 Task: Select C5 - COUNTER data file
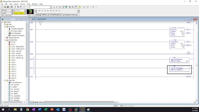pos(16,96)
